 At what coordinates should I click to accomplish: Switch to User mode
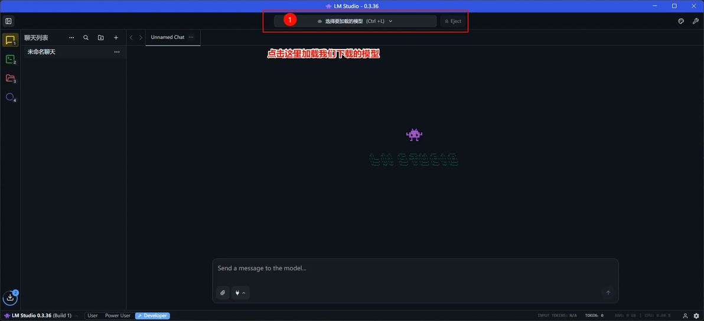93,316
